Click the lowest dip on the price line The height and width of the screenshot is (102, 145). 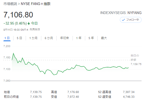[x=54, y=75]
